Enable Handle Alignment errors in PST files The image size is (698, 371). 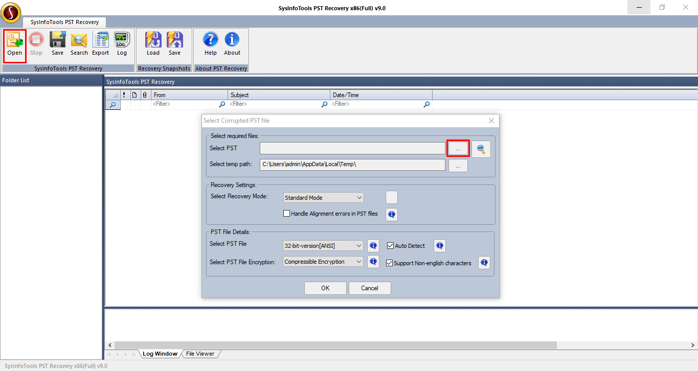pos(287,214)
